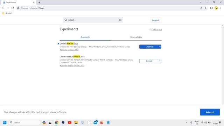224x126 pixels.
Task: Open the Mail app on taskbar
Action: 96,122
